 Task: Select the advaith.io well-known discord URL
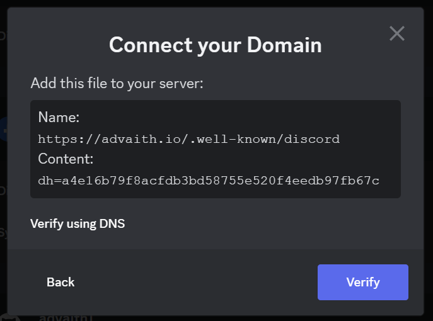189,139
